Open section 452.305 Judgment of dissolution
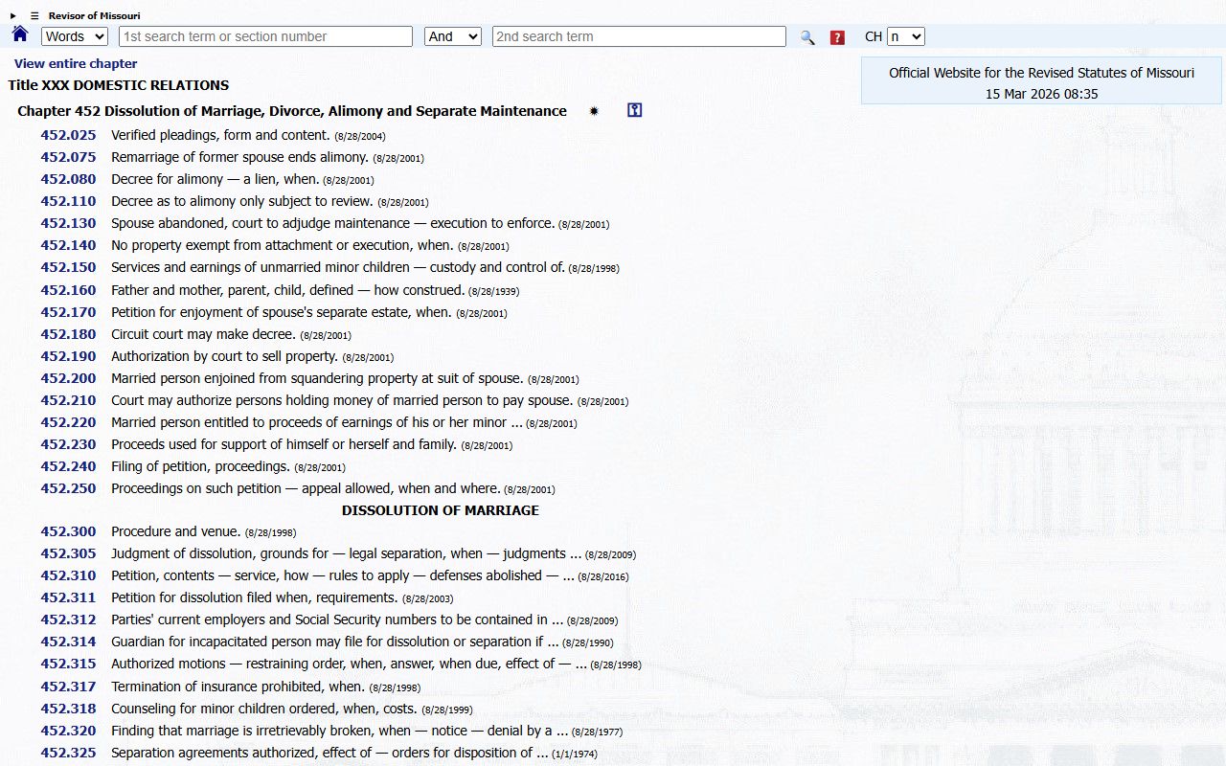The image size is (1226, 766). coord(68,553)
